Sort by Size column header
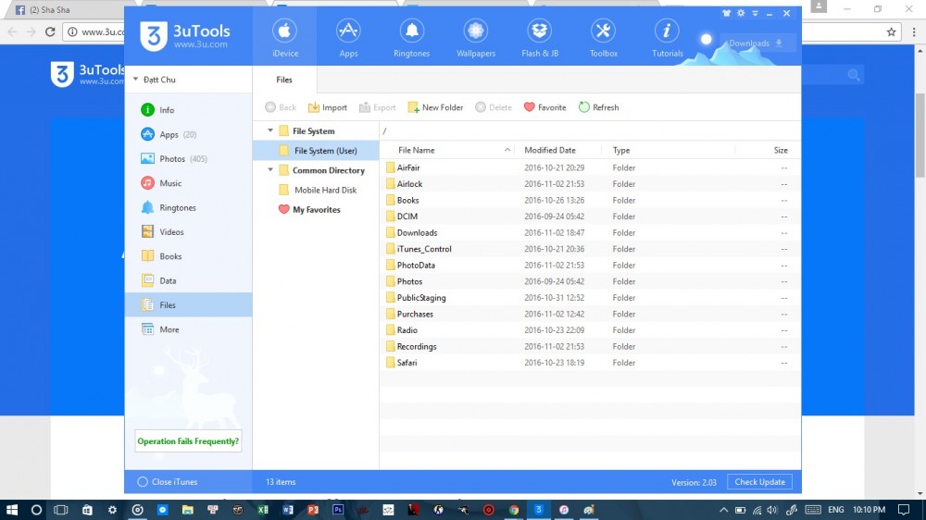The height and width of the screenshot is (520, 926). [x=768, y=150]
